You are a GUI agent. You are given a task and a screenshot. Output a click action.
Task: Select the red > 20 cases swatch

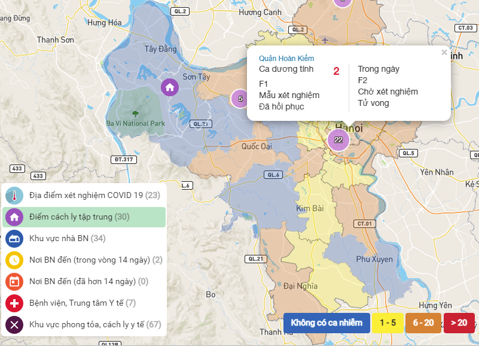coord(459,323)
